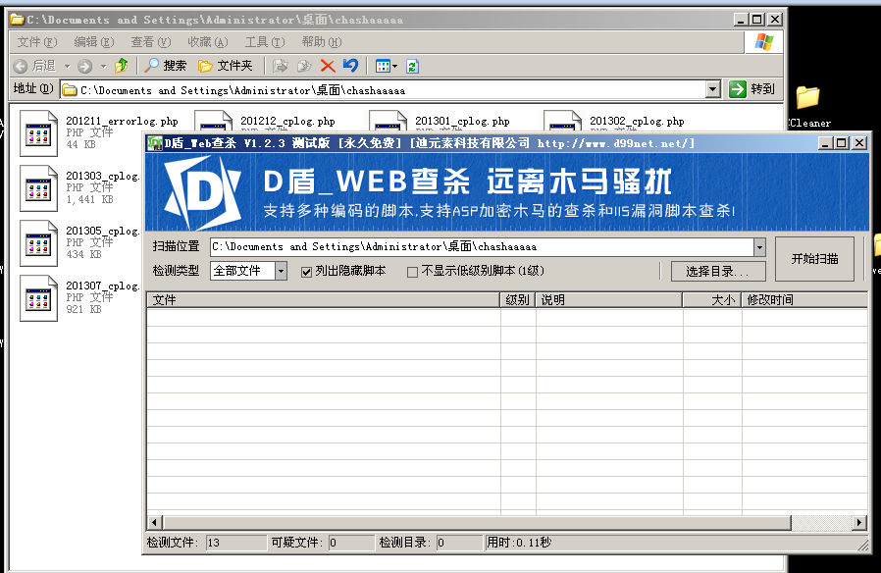Click inside the 扫描位置 path field
This screenshot has height=573, width=881.
tap(482, 246)
